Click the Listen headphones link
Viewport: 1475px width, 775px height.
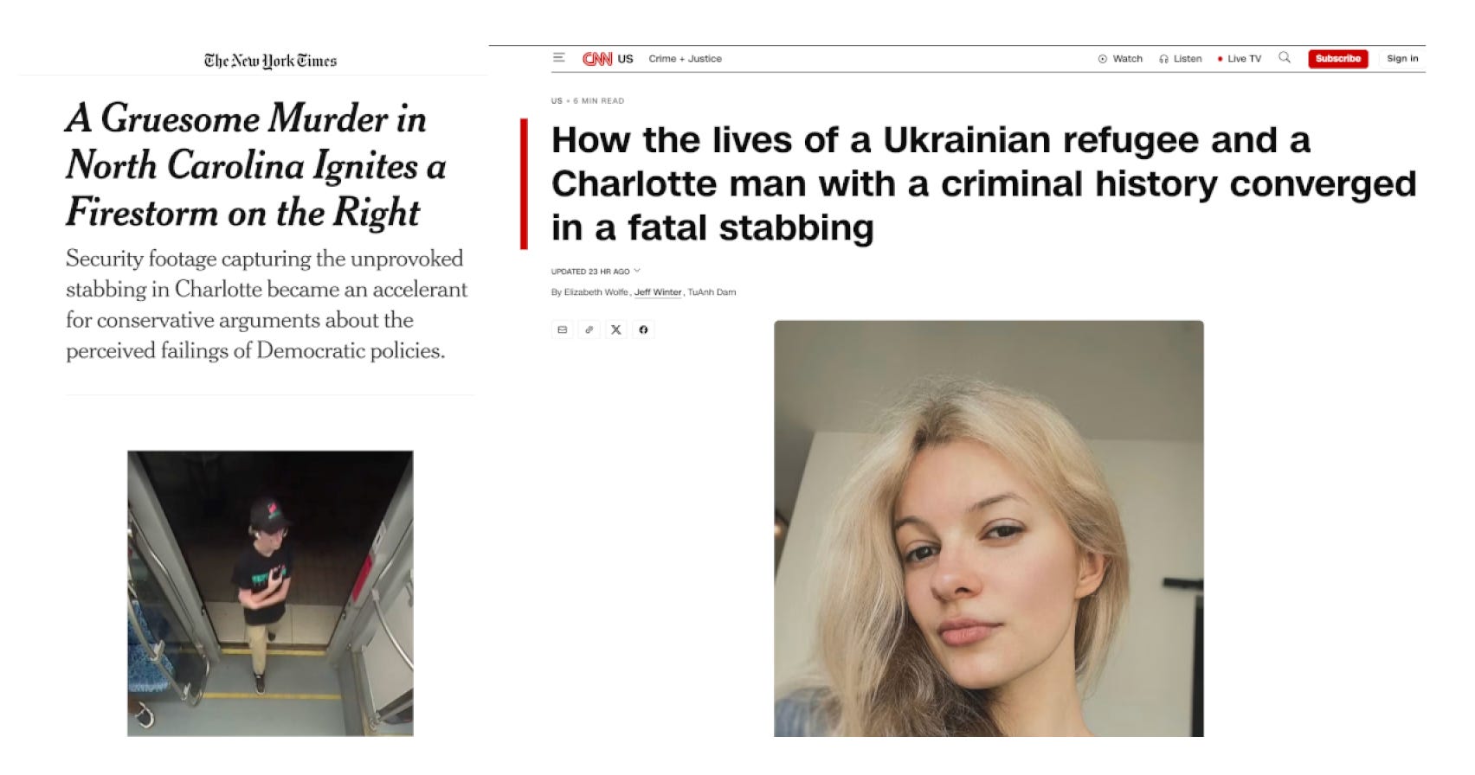coord(1181,59)
